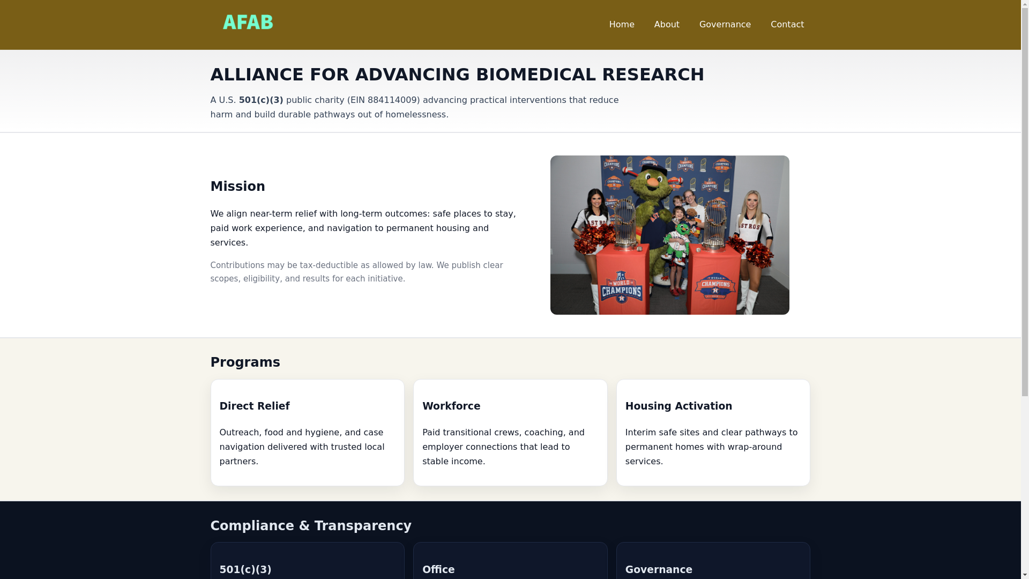Open the Home navigation link
Viewport: 1029px width, 579px height.
621,25
